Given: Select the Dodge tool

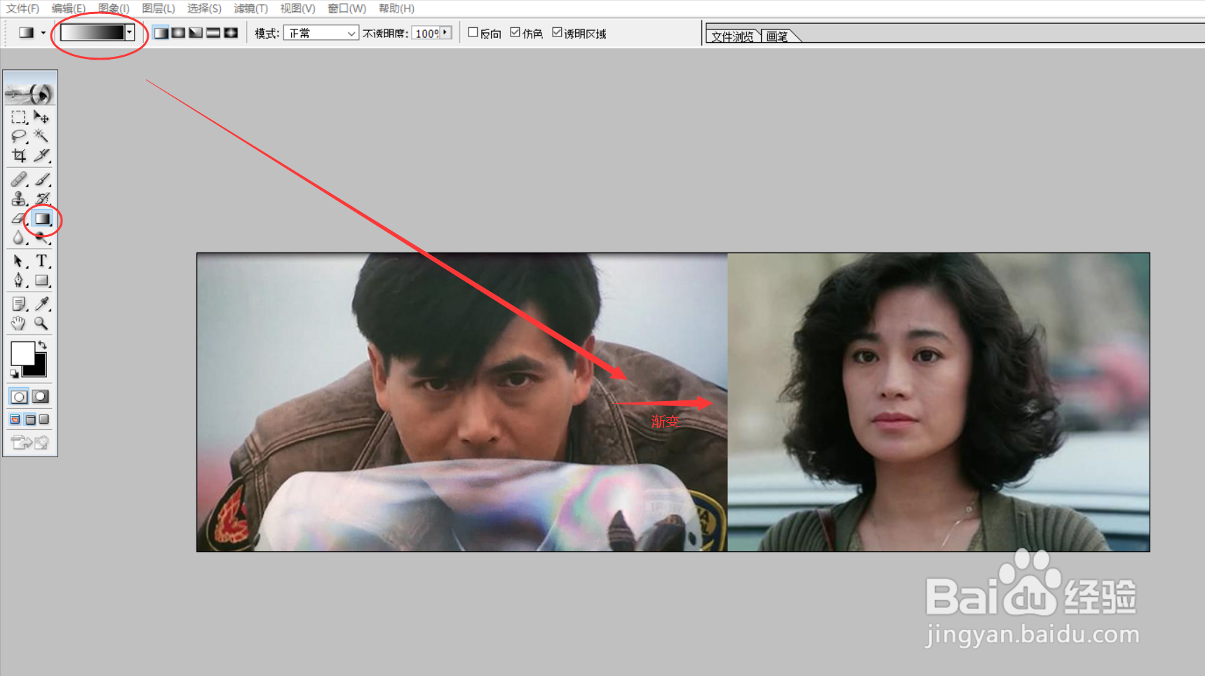Looking at the screenshot, I should click(41, 238).
